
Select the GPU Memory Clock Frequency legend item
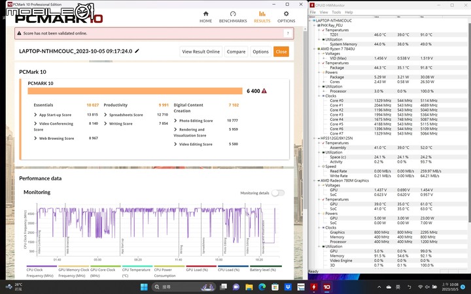point(73,271)
